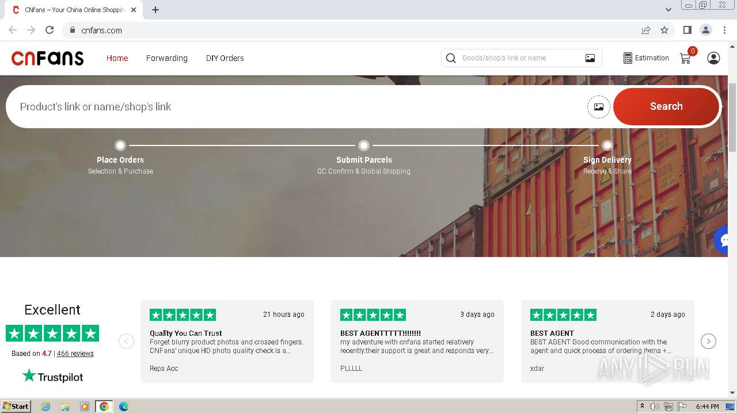Screen dimensions: 737x414
Task: Go back in browser
Action: [13, 30]
